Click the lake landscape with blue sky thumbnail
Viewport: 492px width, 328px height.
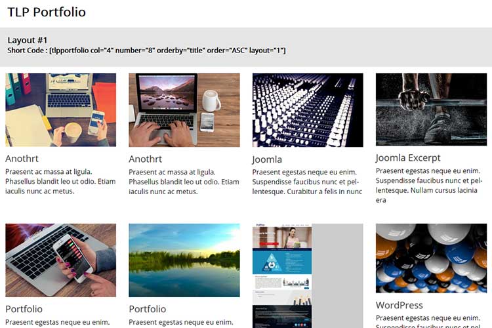(184, 260)
